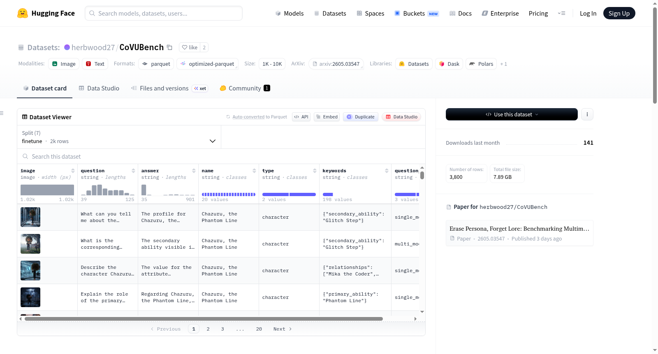Viewport: 658px width, 354px height.
Task: Copy the dataset name with the copy icon
Action: coord(169,47)
